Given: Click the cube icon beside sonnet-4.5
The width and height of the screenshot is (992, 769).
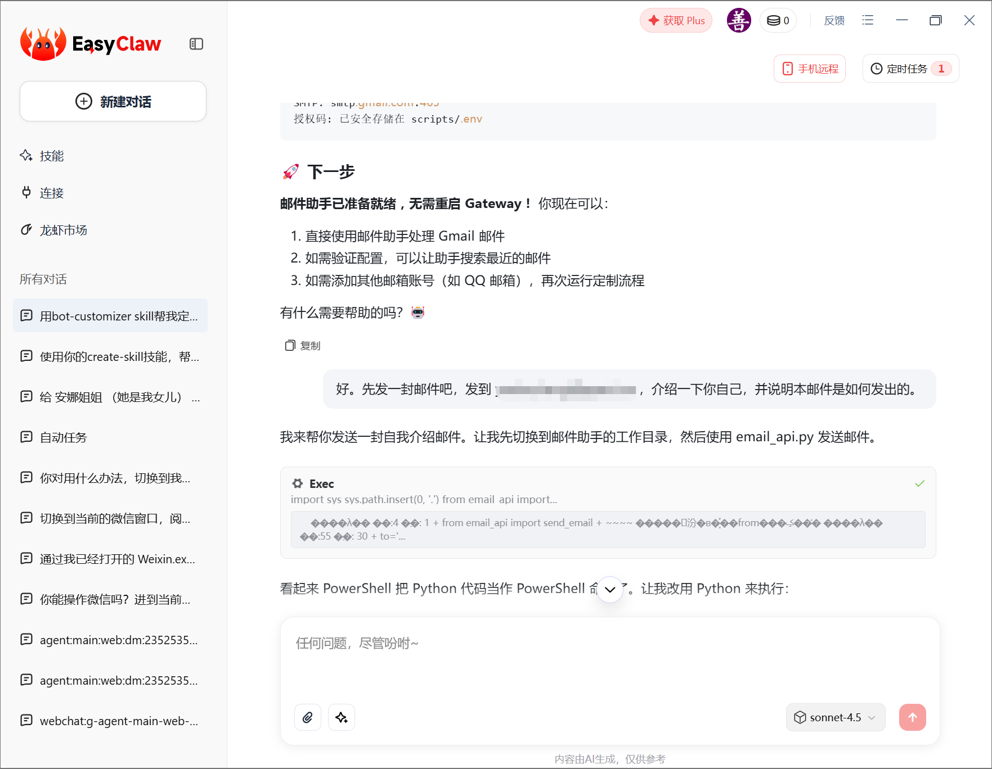Looking at the screenshot, I should [800, 717].
